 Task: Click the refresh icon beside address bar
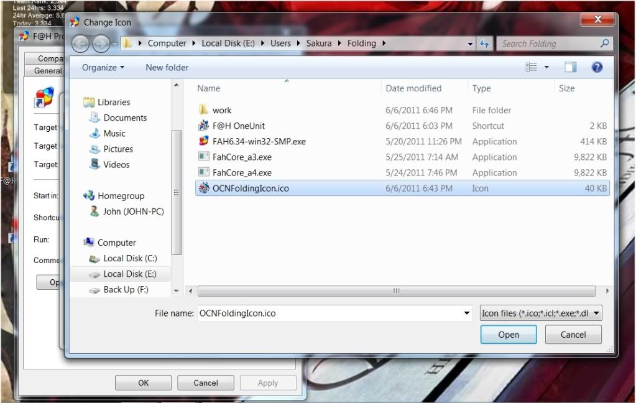[484, 44]
